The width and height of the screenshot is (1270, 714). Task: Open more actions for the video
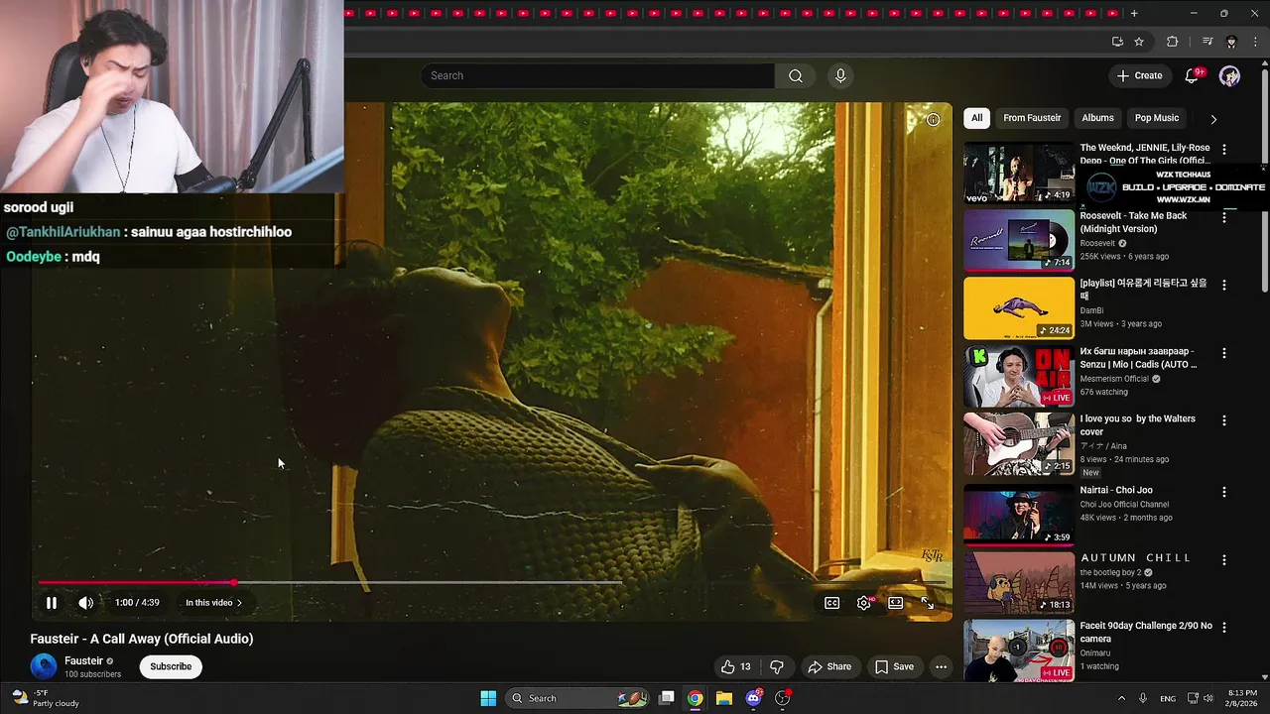click(941, 666)
